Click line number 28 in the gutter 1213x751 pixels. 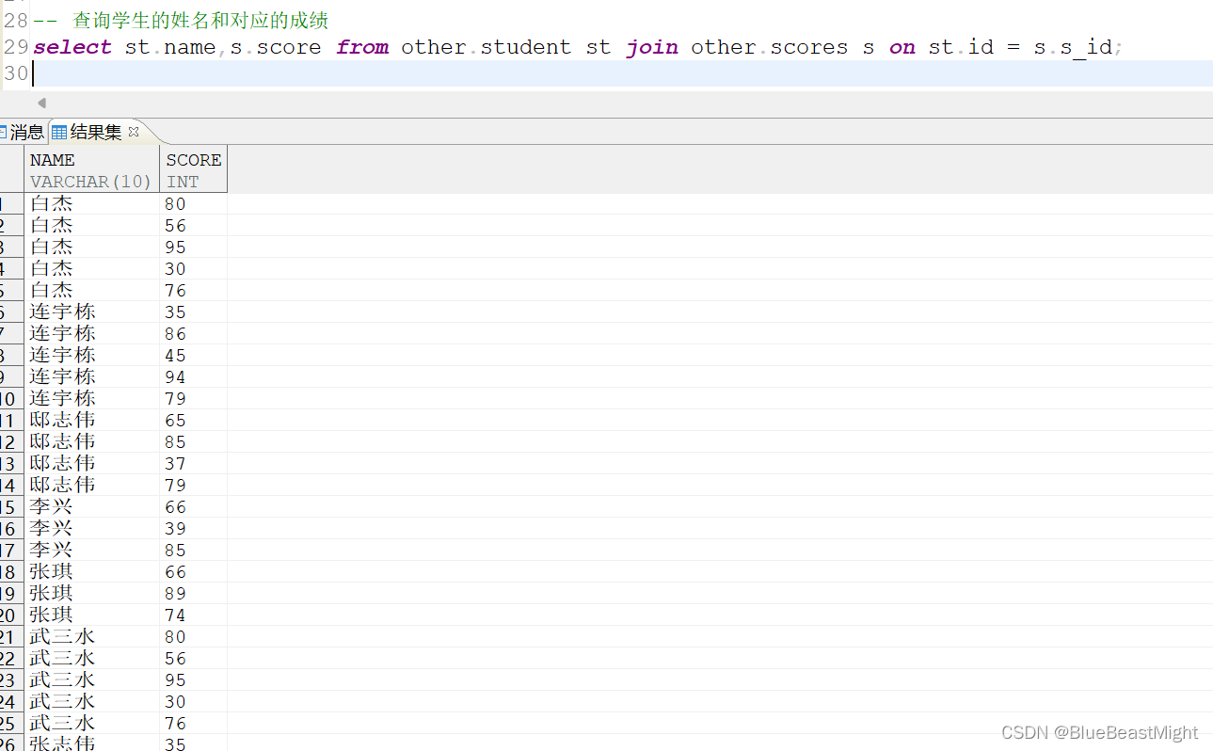[15, 20]
